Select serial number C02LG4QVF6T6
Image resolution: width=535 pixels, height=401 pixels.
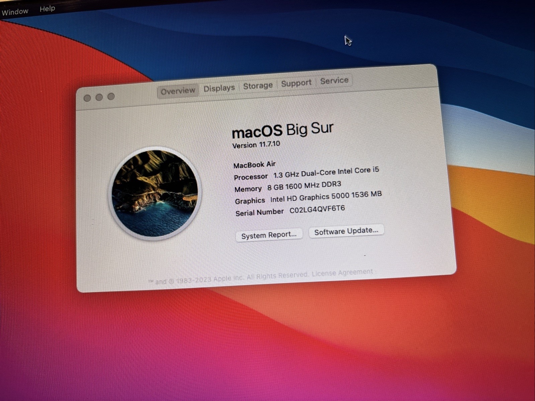click(317, 210)
